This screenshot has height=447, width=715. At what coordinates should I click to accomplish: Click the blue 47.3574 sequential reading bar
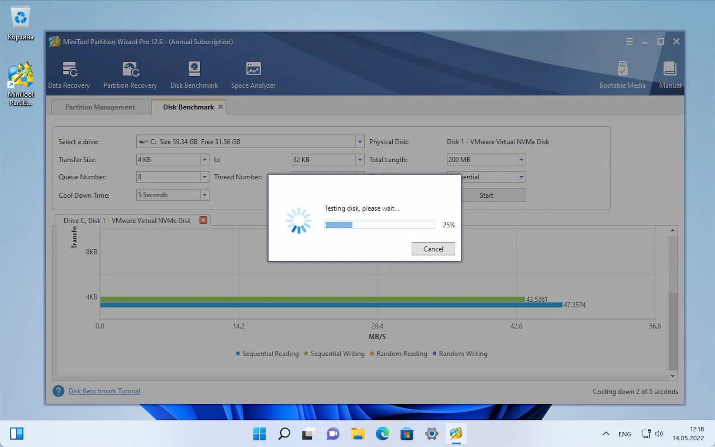click(x=331, y=305)
